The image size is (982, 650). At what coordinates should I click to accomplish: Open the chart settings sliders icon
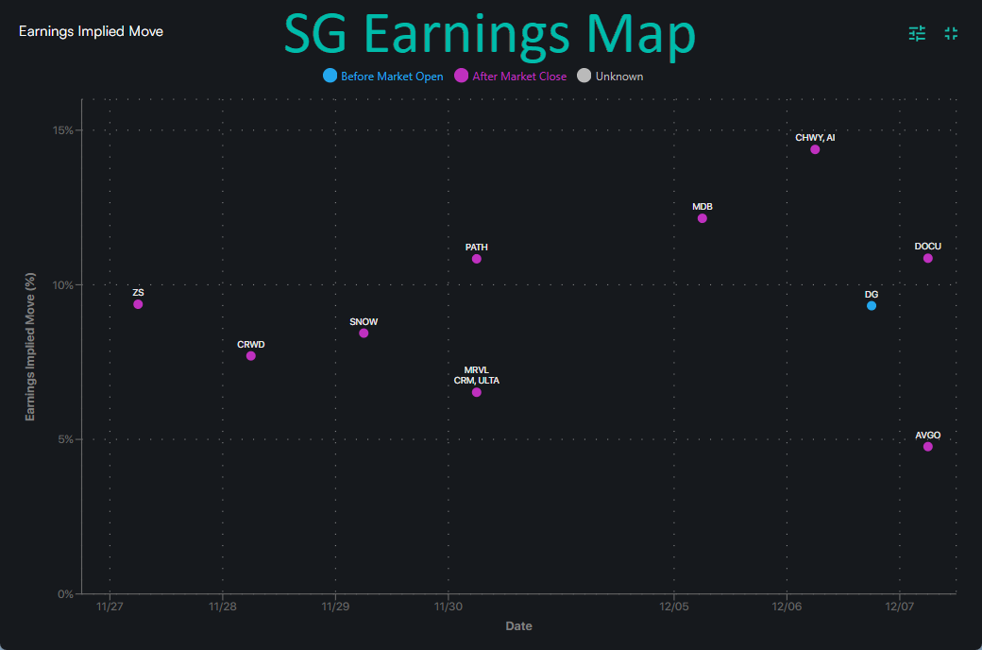pos(917,33)
